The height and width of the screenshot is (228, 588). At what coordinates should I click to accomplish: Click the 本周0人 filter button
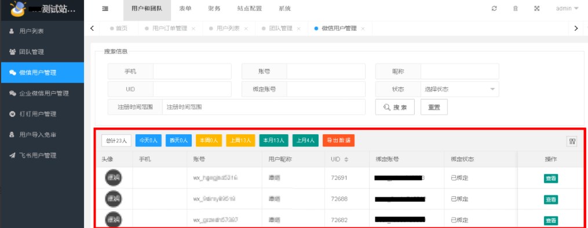pos(209,141)
